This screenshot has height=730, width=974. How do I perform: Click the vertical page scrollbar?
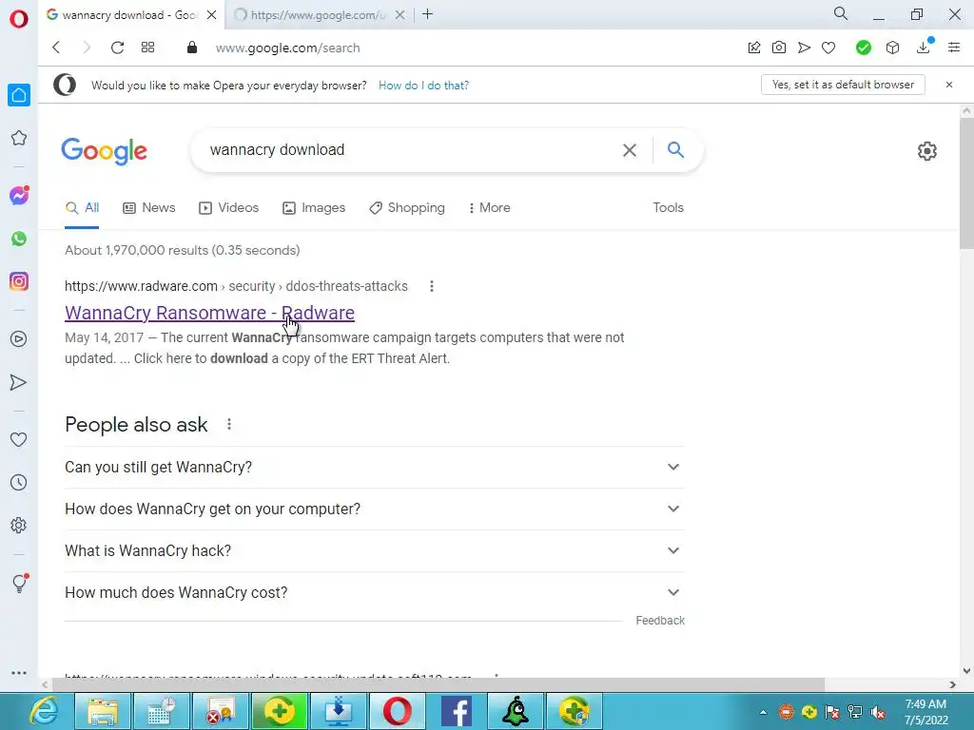click(x=966, y=183)
